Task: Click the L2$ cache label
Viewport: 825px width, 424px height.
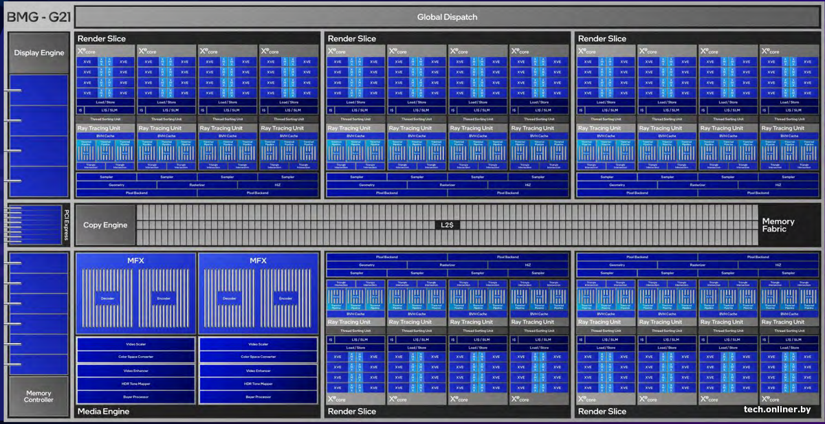Action: [x=449, y=225]
